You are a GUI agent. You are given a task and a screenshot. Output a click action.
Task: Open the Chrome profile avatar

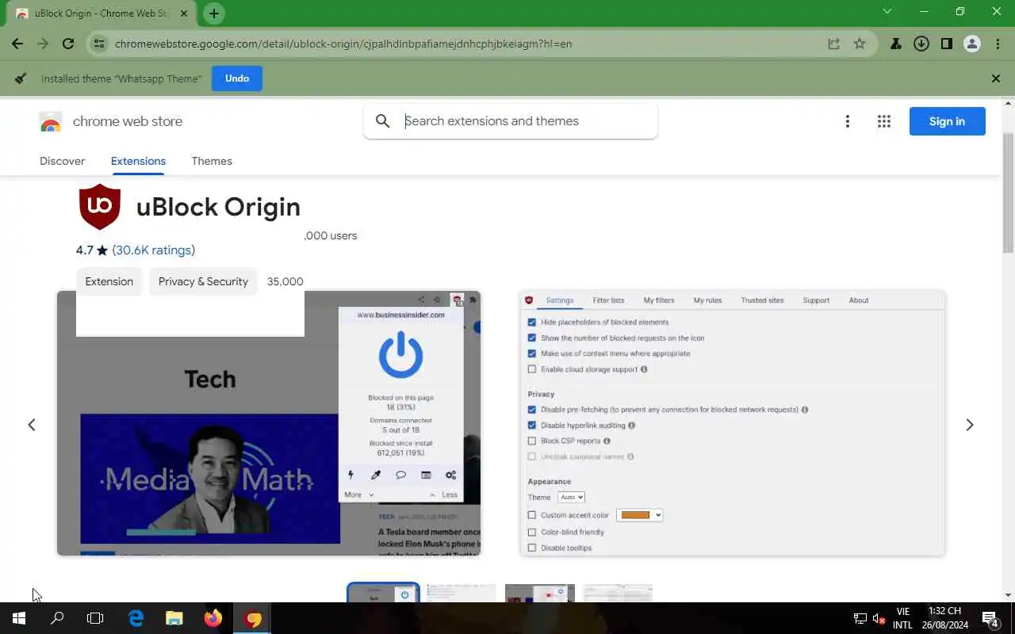[972, 44]
